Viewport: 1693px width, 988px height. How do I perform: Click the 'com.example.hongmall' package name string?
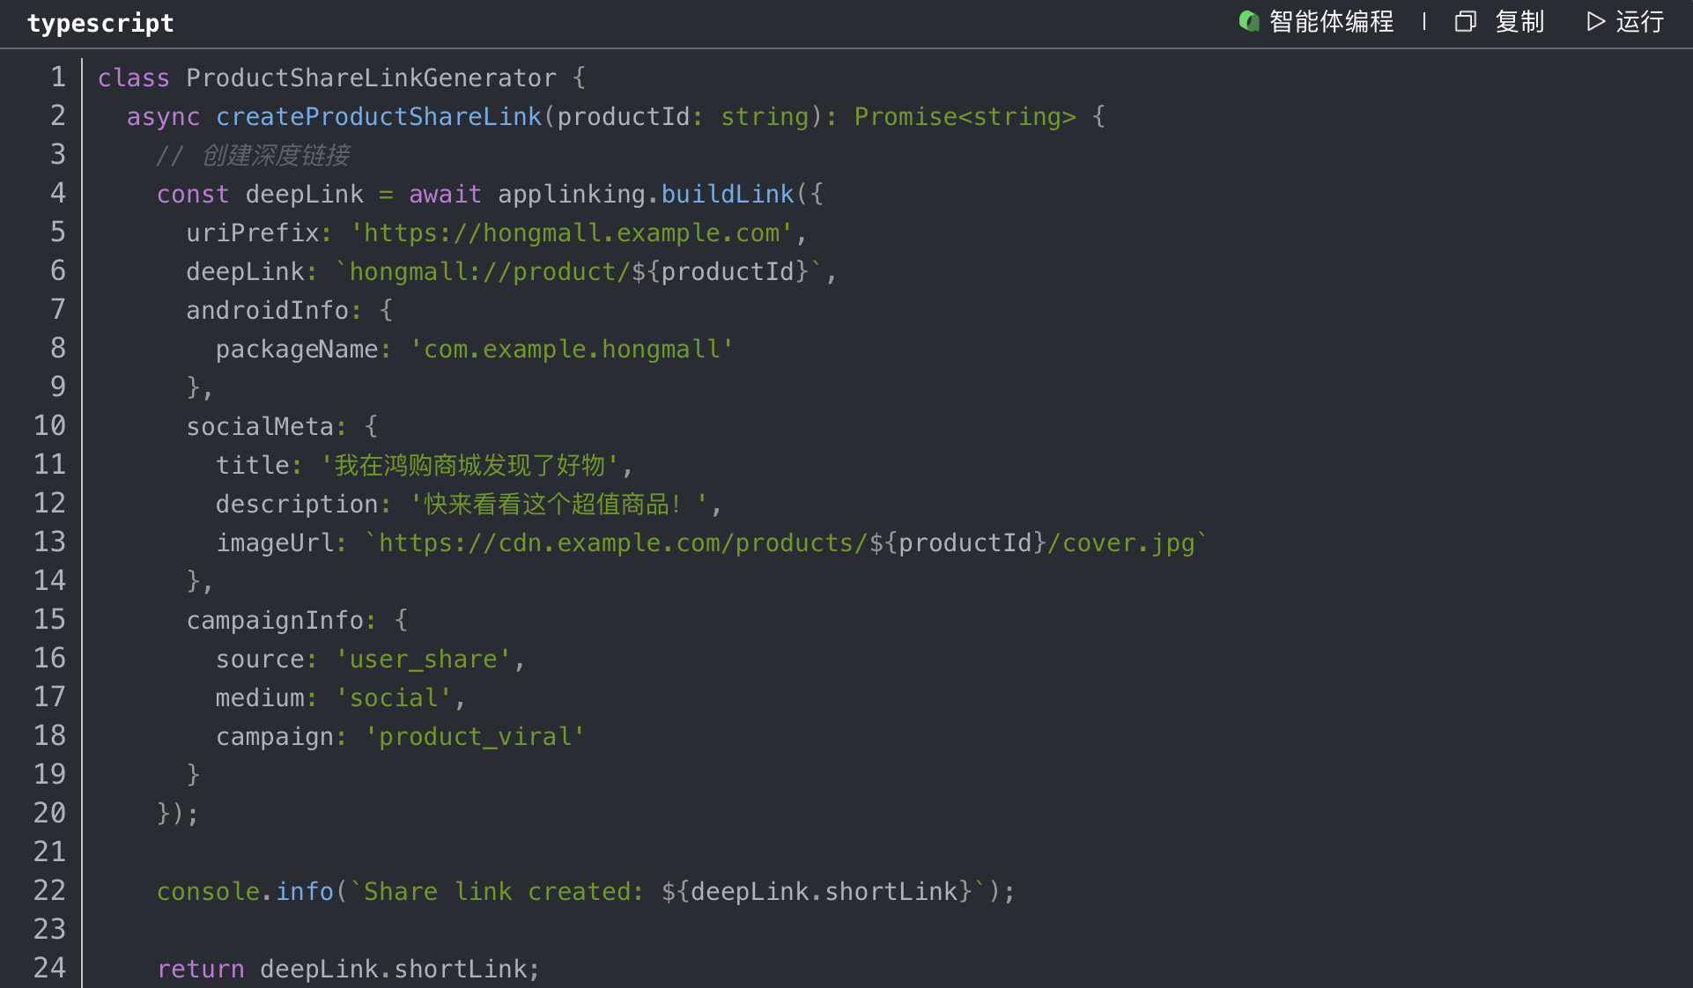572,349
